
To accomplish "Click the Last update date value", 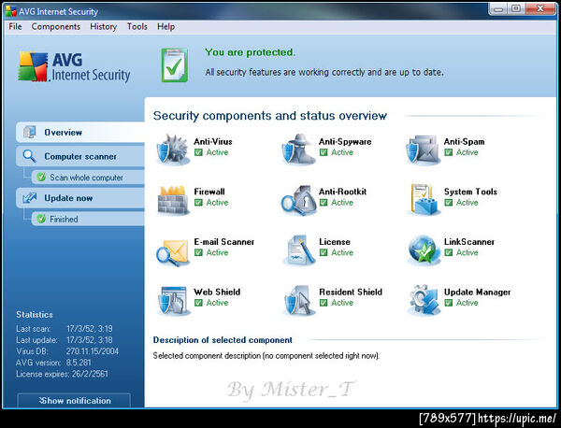I will (90, 339).
